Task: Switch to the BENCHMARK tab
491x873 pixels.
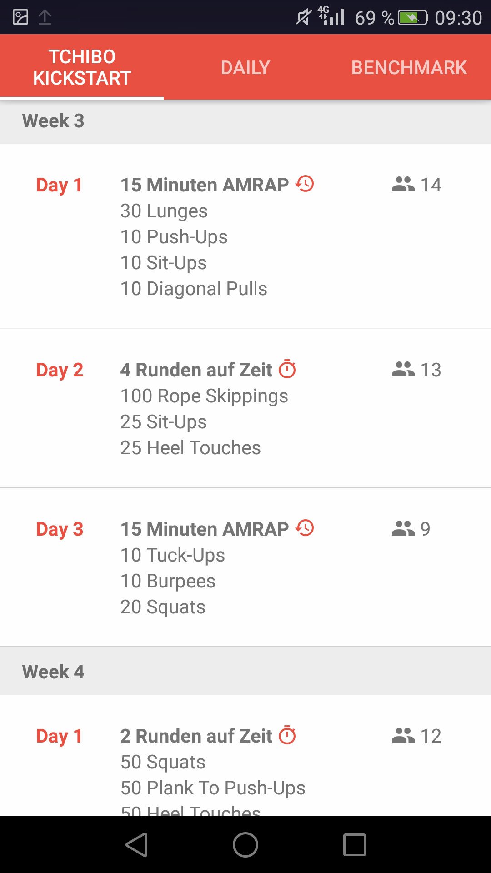Action: tap(409, 67)
